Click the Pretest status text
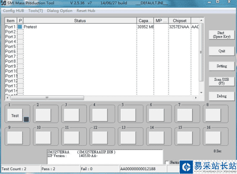Image resolution: width=237 pixels, height=174 pixels. point(30,27)
